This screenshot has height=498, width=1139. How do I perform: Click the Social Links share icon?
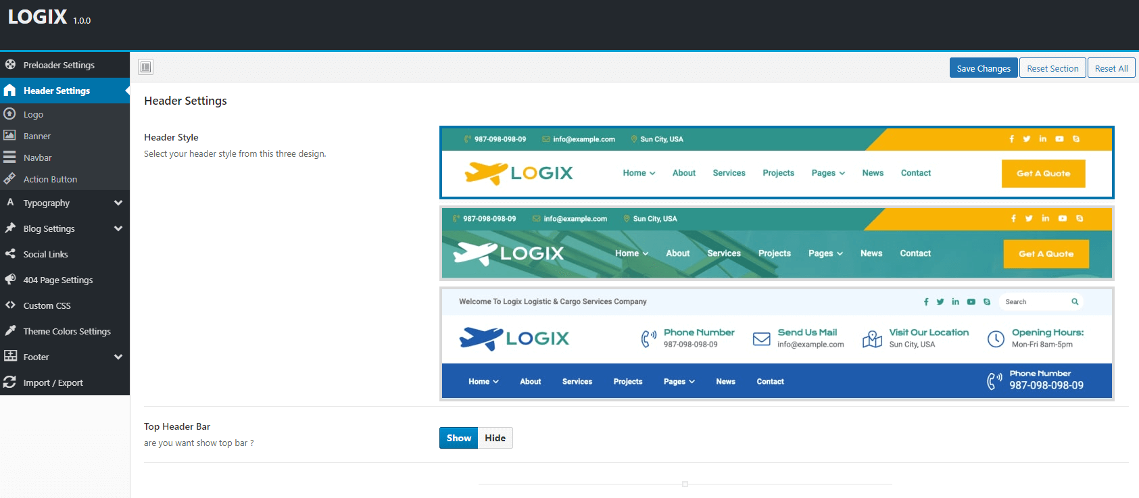(x=10, y=254)
